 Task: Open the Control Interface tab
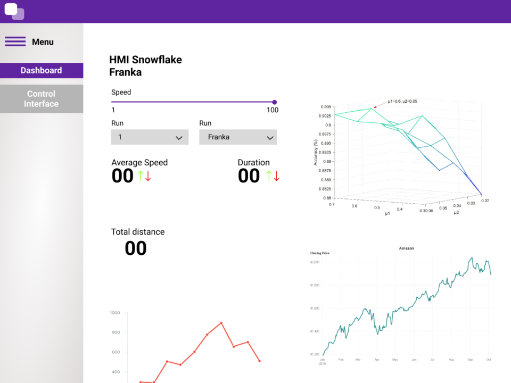coord(42,99)
